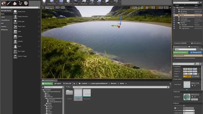Open the Blueprints toolbar icon

coord(84,2)
